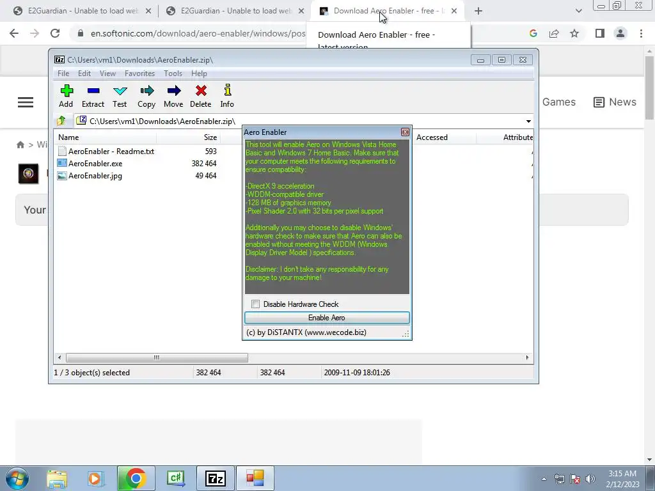The width and height of the screenshot is (655, 491).
Task: Click the volume speaker tray icon
Action: tap(590, 479)
